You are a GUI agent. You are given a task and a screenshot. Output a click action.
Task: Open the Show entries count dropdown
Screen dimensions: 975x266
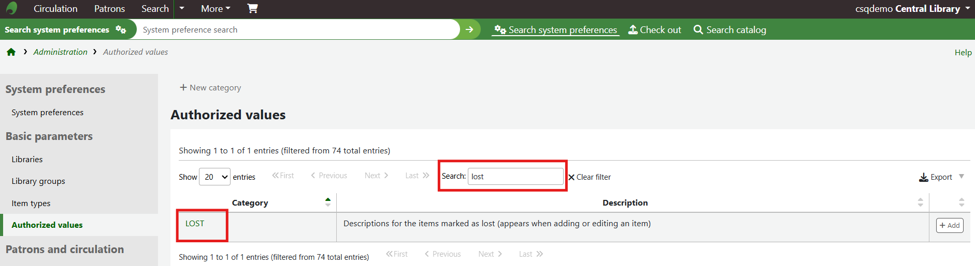[214, 177]
